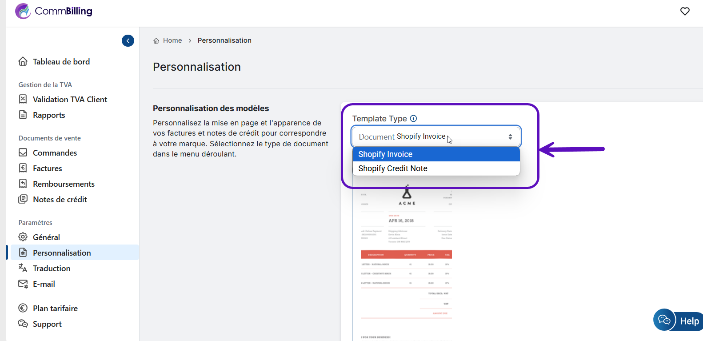This screenshot has width=703, height=341.
Task: Click the Support chat bubbles icon
Action: 23,324
